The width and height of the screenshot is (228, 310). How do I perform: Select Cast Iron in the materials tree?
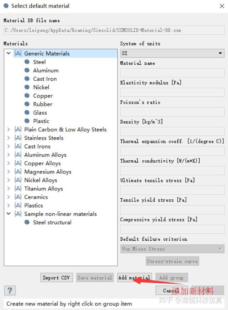coord(45,79)
